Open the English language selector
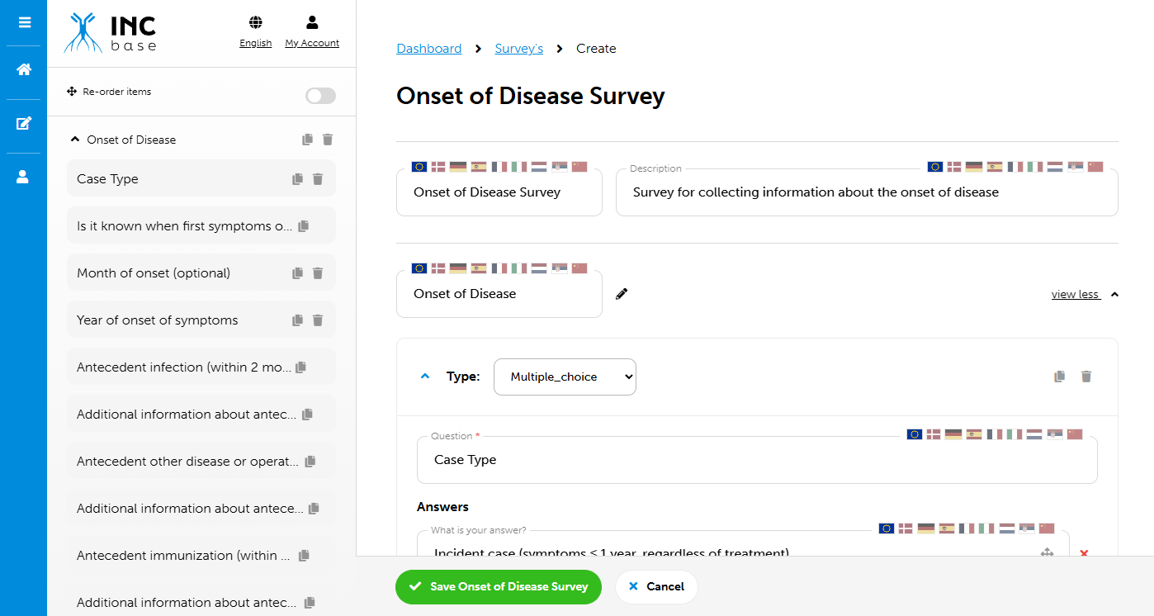Viewport: 1154px width, 616px height. click(x=255, y=31)
